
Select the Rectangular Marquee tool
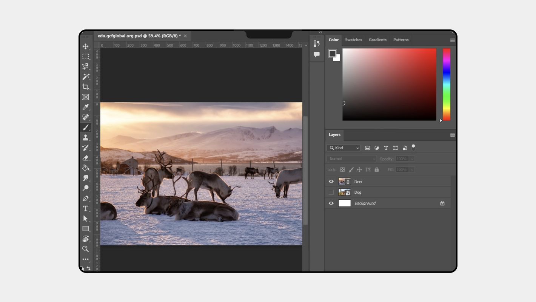click(x=86, y=56)
